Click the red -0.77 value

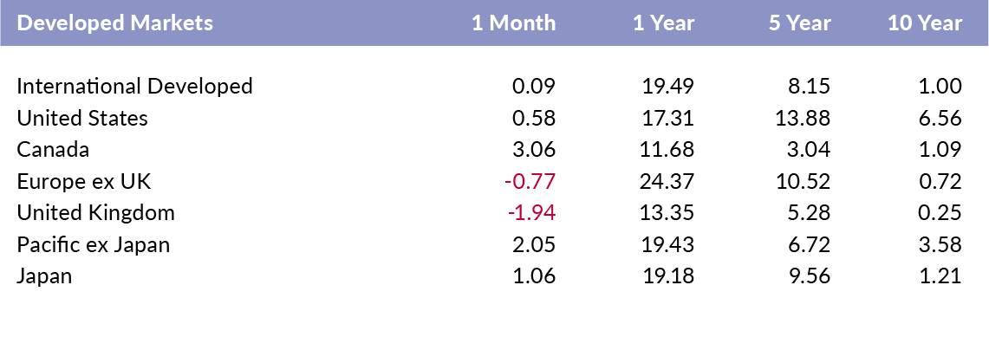530,181
